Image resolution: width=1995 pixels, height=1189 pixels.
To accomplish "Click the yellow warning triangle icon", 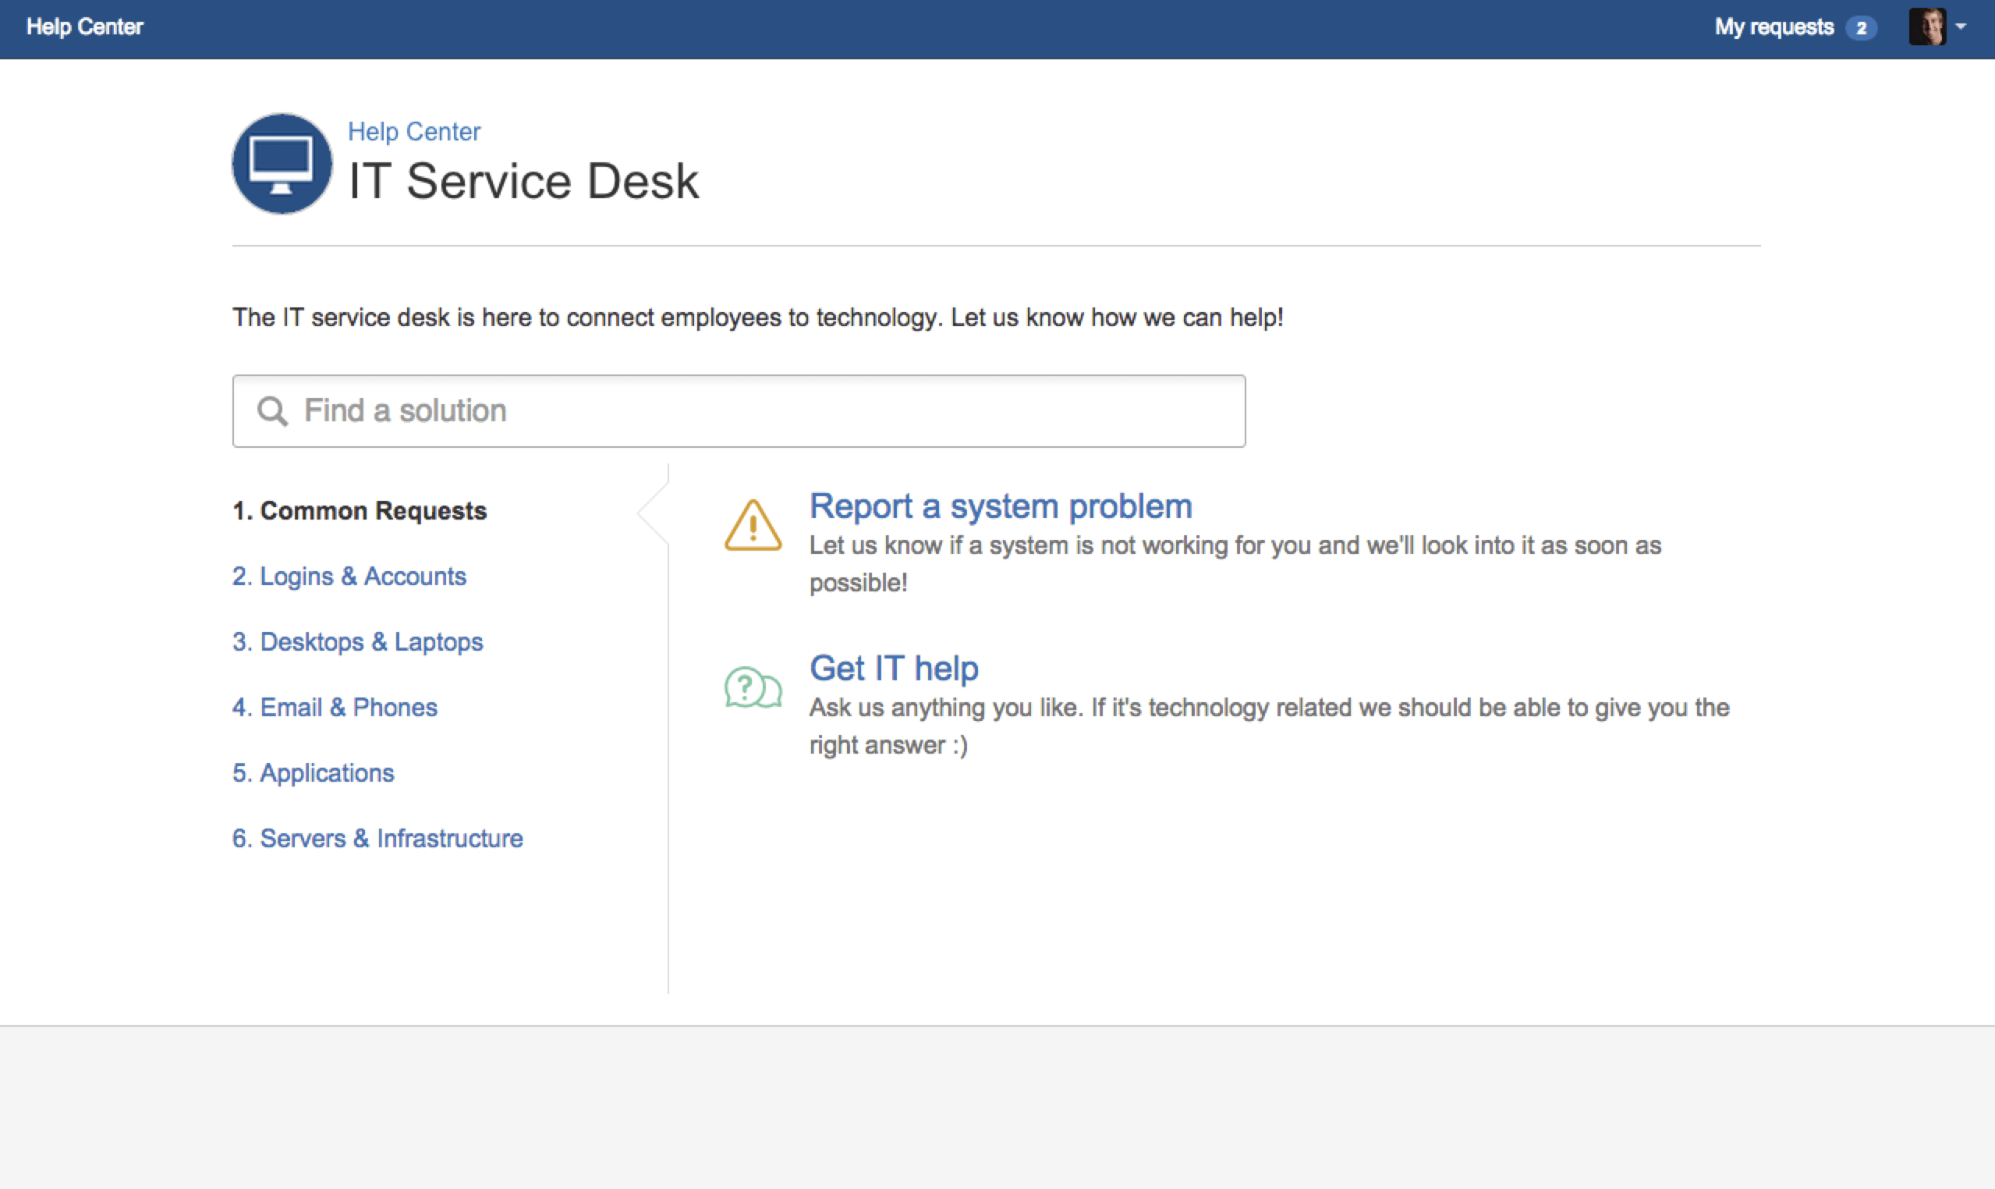I will click(753, 527).
